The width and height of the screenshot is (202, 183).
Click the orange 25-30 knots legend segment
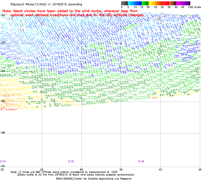[x=159, y=3]
